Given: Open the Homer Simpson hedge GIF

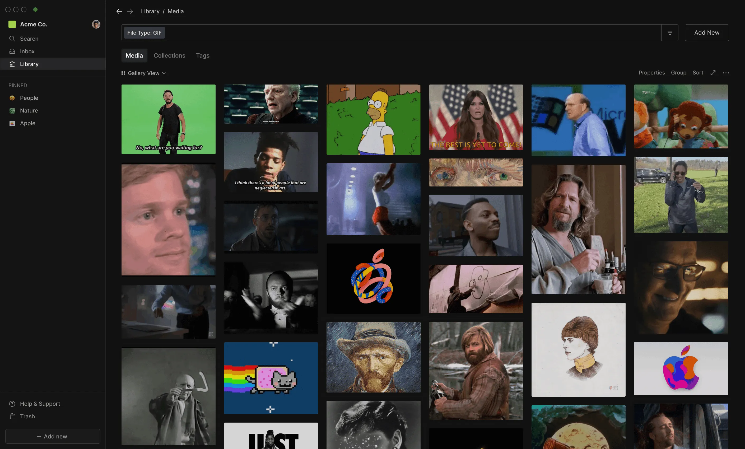Looking at the screenshot, I should point(373,119).
